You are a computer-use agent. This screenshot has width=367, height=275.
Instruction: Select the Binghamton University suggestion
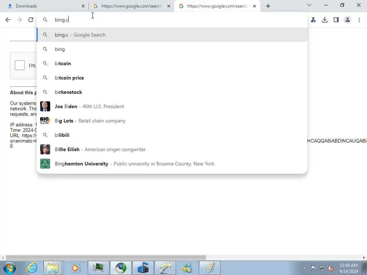(172, 164)
